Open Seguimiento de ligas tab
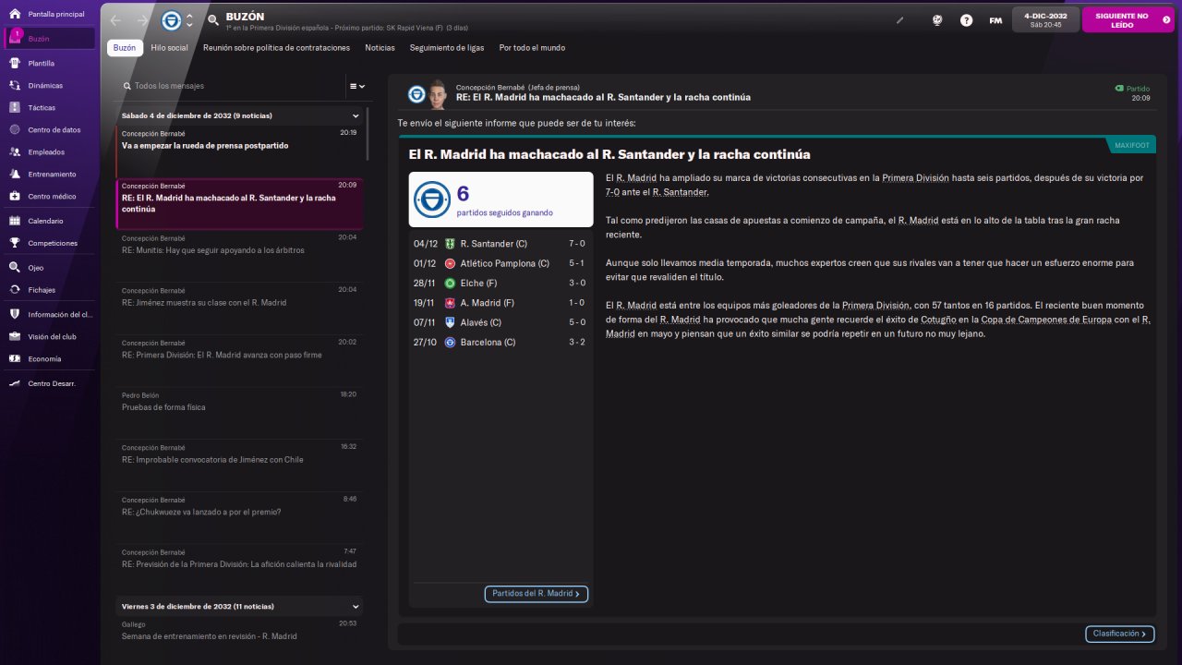 click(447, 47)
